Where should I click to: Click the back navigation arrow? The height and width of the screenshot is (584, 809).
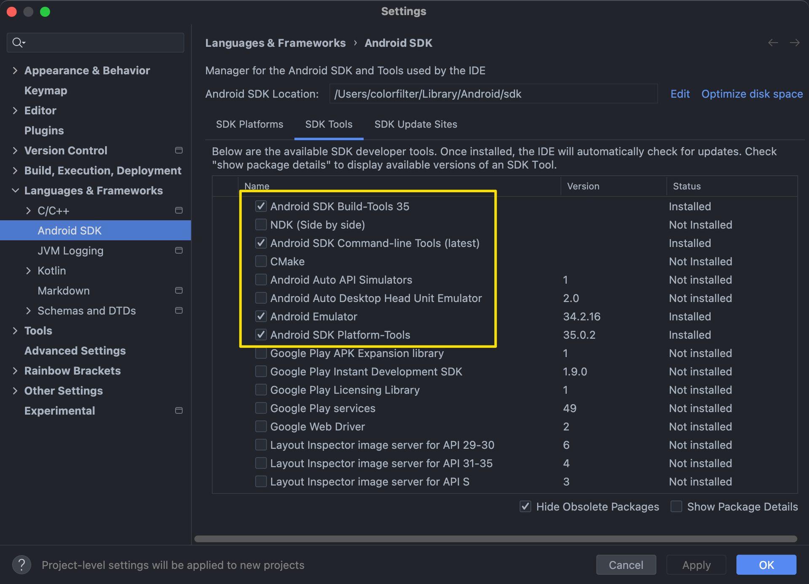click(x=773, y=43)
